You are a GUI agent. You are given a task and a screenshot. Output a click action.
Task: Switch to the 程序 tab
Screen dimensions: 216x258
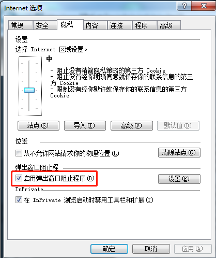pyautogui.click(x=144, y=25)
